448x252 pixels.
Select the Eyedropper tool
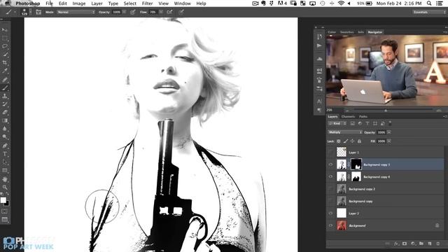[x=5, y=71]
